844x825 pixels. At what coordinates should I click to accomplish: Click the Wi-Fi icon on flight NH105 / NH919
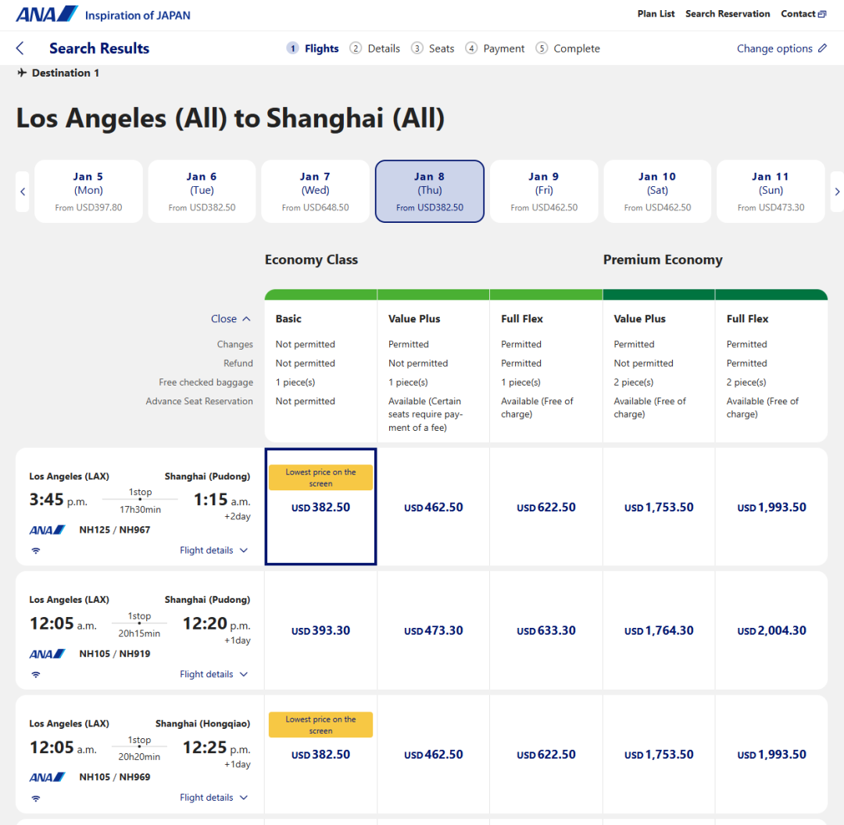(36, 674)
